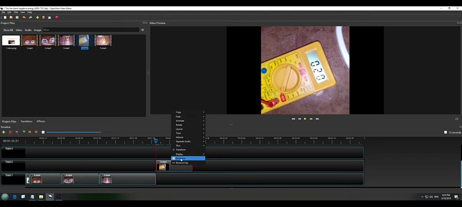This screenshot has height=207, width=462.
Task: Add a marker with the green triangle
Action: point(24,132)
